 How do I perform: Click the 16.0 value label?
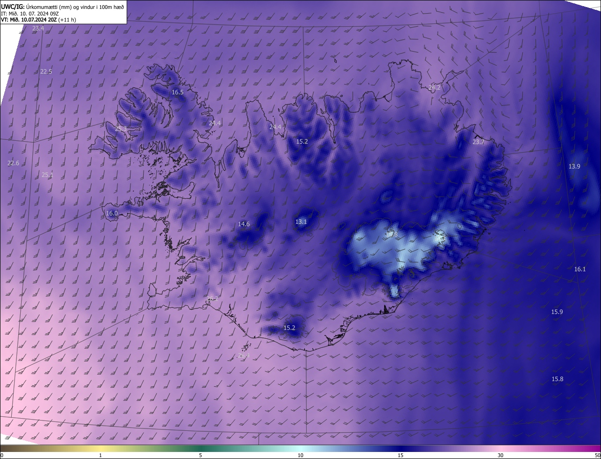[x=112, y=213]
